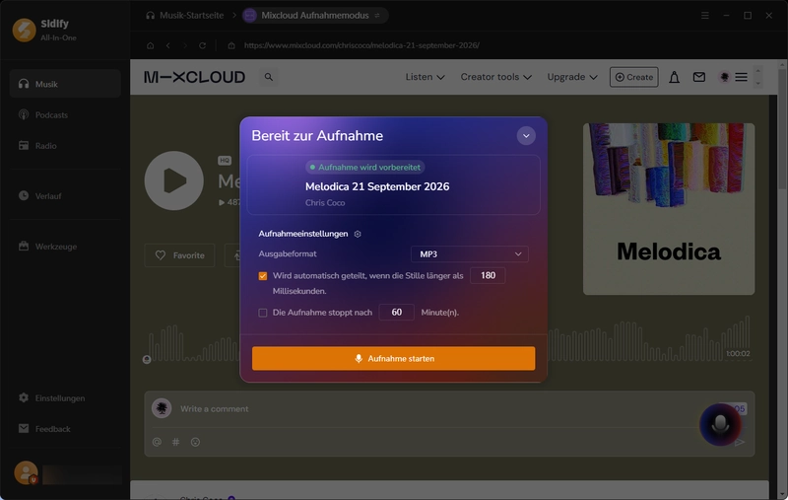Screen dimensions: 788x500
Task: Edit the 180 milliseconds field
Action: coord(488,276)
